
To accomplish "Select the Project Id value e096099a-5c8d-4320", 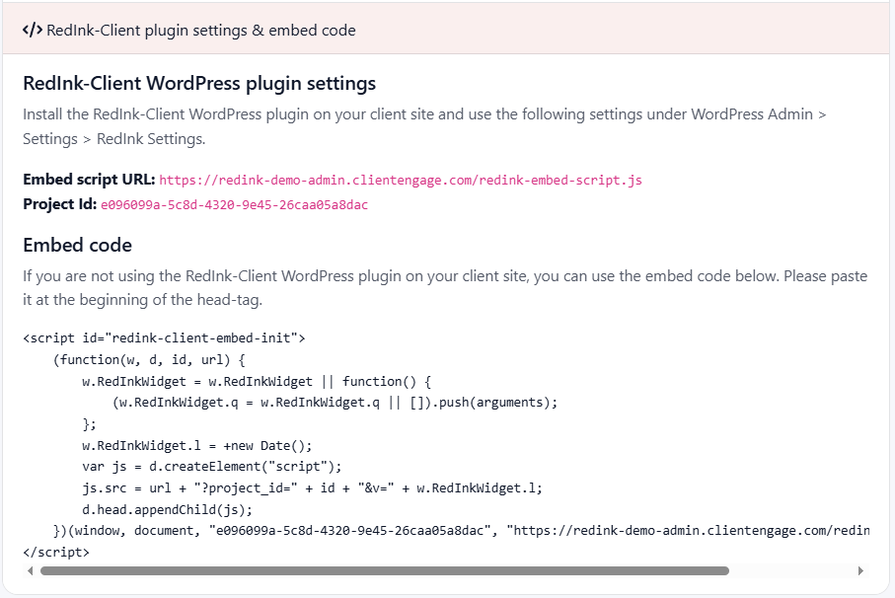I will 235,205.
